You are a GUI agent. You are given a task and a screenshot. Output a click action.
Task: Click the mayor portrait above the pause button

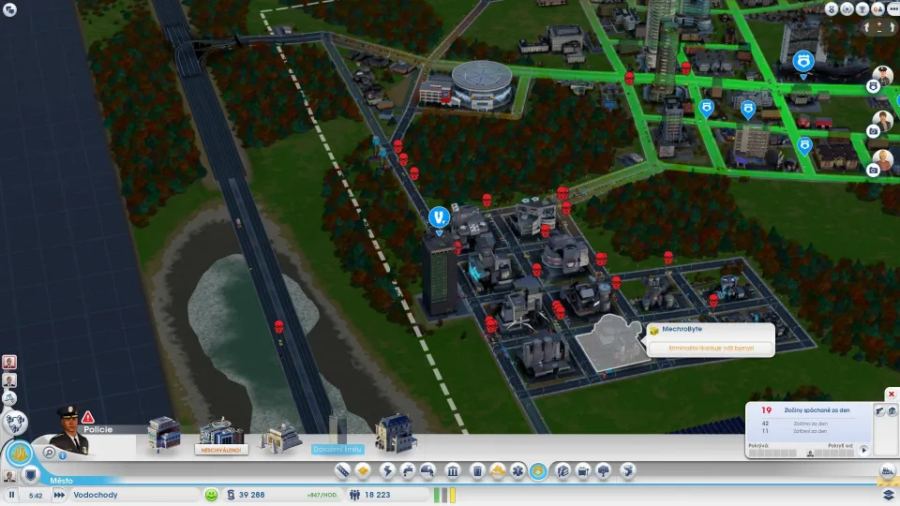click(x=9, y=476)
